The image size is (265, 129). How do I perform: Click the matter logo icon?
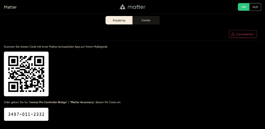tap(122, 7)
